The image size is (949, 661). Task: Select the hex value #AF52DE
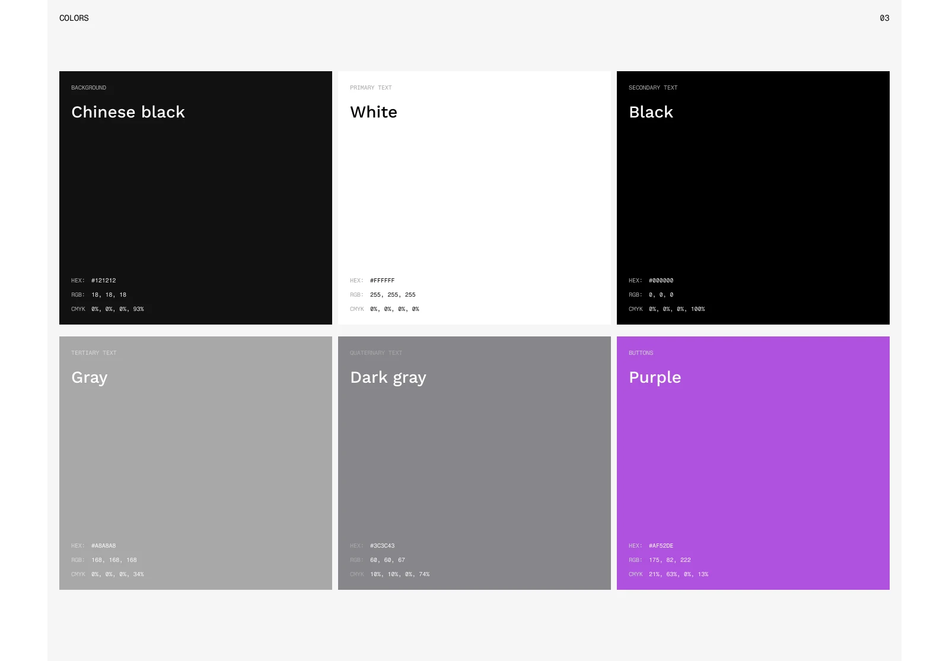[x=661, y=546]
